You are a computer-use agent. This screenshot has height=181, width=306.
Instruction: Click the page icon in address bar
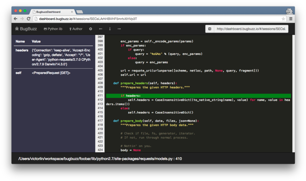pos(36,19)
